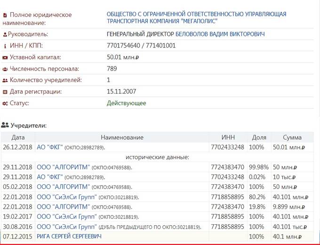
Task: Select founders count value 1
Action: pyautogui.click(x=108, y=80)
